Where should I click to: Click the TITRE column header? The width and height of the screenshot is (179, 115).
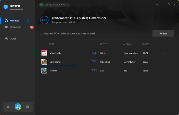click(x=51, y=44)
